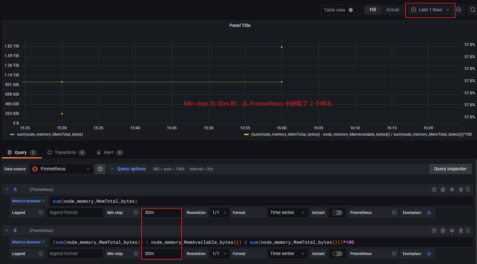
Task: Toggle Exemplars eye for query B
Action: click(x=429, y=254)
